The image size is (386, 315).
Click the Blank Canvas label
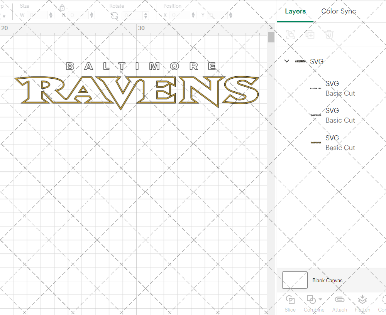pos(327,280)
